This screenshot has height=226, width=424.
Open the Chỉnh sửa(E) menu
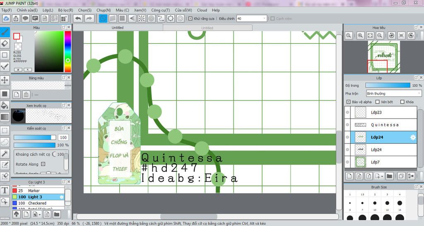(x=27, y=10)
